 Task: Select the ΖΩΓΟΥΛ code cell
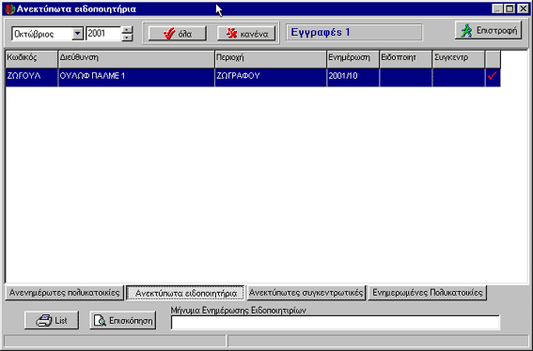coord(32,77)
